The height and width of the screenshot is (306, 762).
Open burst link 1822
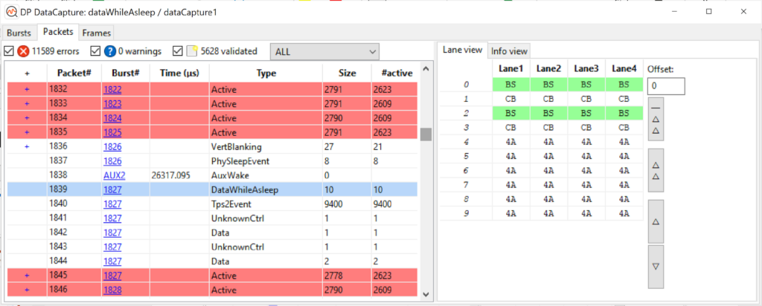[x=113, y=89]
